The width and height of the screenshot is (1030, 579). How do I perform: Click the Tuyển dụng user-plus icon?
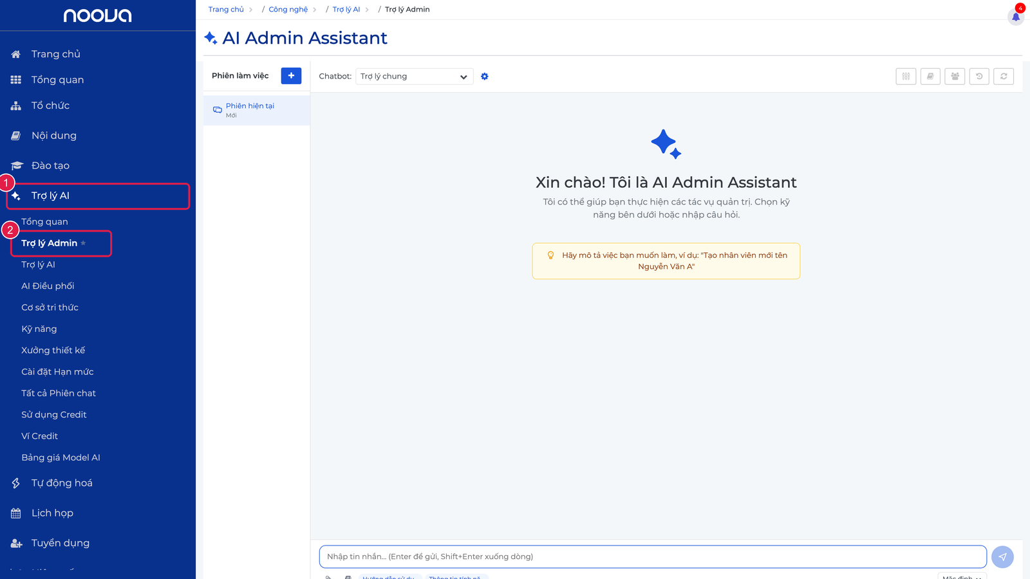17,544
